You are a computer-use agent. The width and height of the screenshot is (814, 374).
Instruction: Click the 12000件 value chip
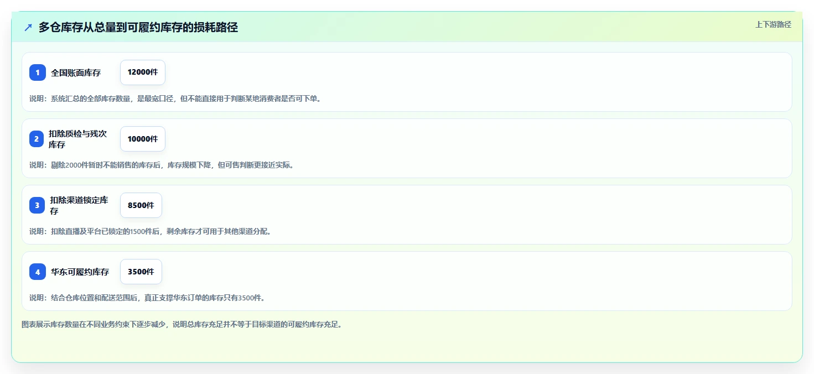tap(143, 72)
